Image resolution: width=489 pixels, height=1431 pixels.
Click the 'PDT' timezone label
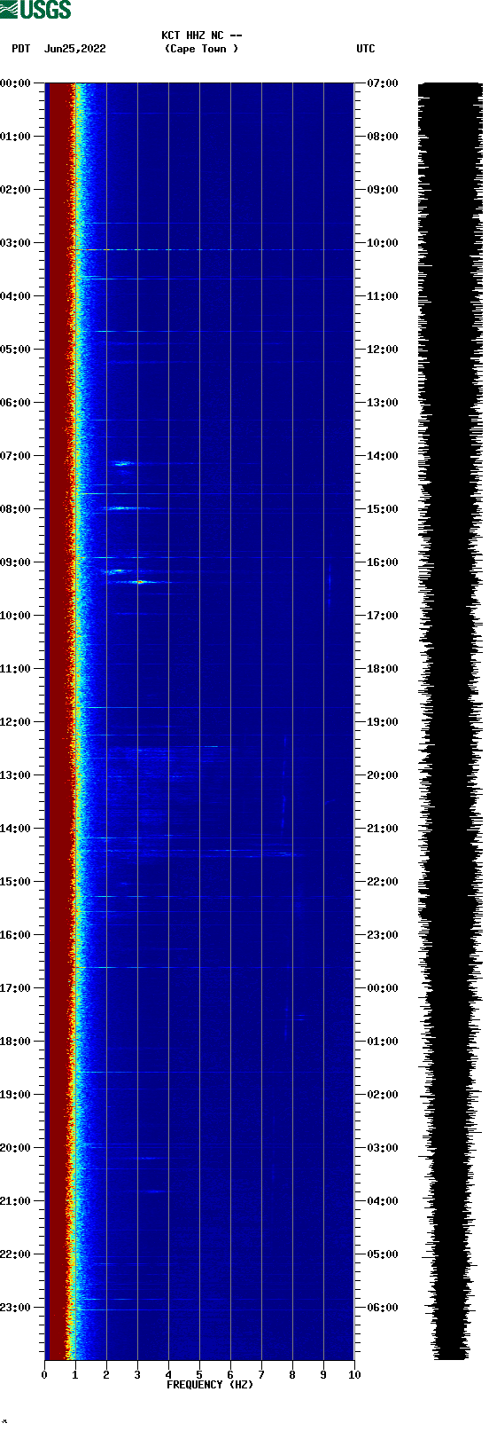pos(20,49)
